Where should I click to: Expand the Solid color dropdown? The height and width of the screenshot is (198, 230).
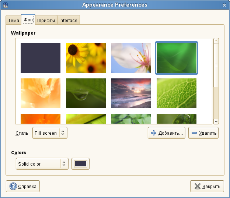click(x=42, y=164)
